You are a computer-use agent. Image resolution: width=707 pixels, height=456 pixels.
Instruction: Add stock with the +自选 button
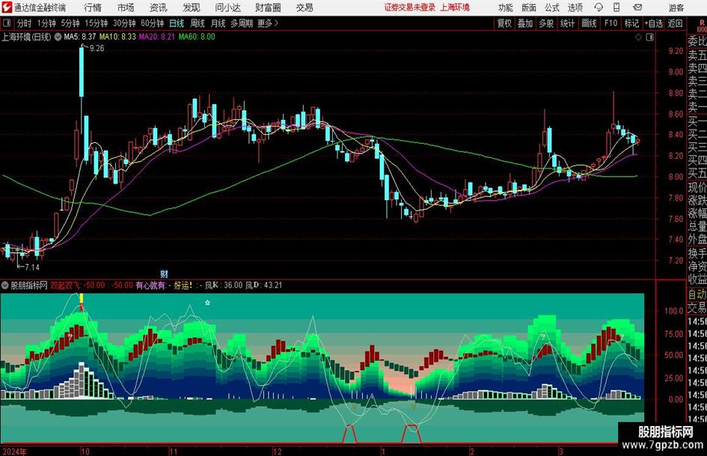point(653,23)
